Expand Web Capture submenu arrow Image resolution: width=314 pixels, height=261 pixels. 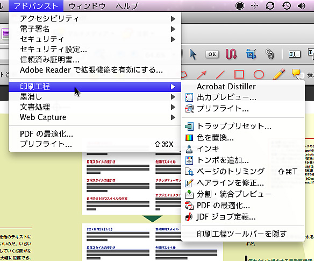[x=173, y=117]
